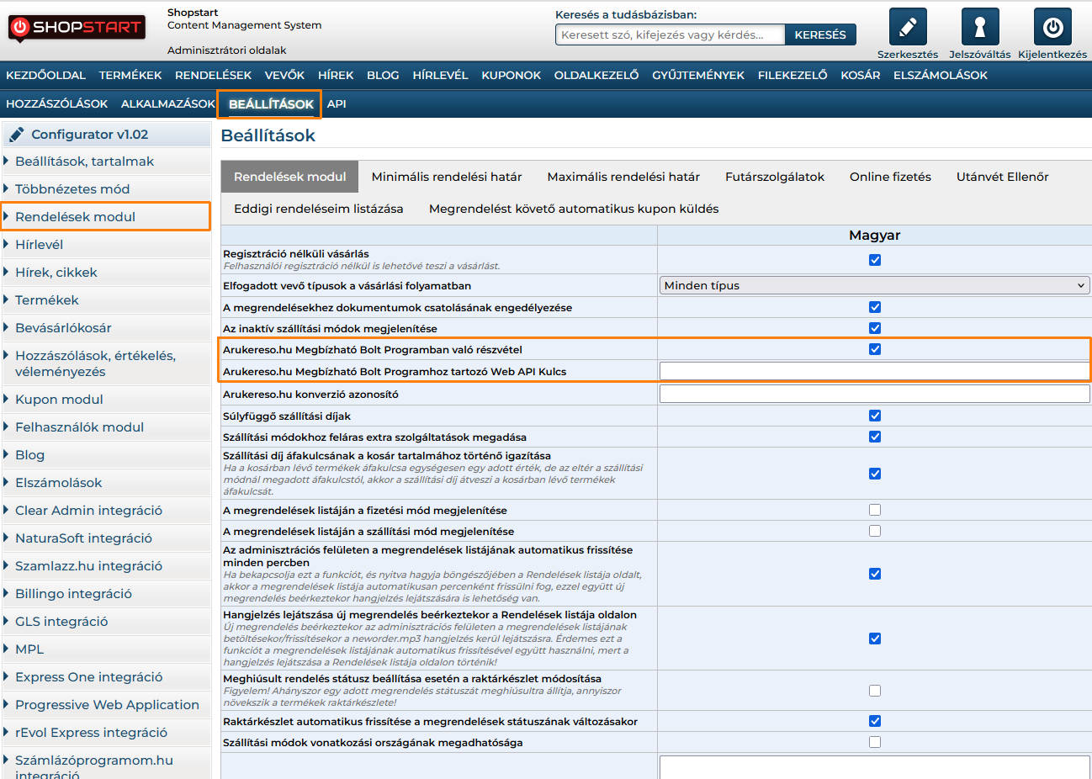
Task: Open NaturaSoft integráció sidebar item
Action: [x=106, y=538]
